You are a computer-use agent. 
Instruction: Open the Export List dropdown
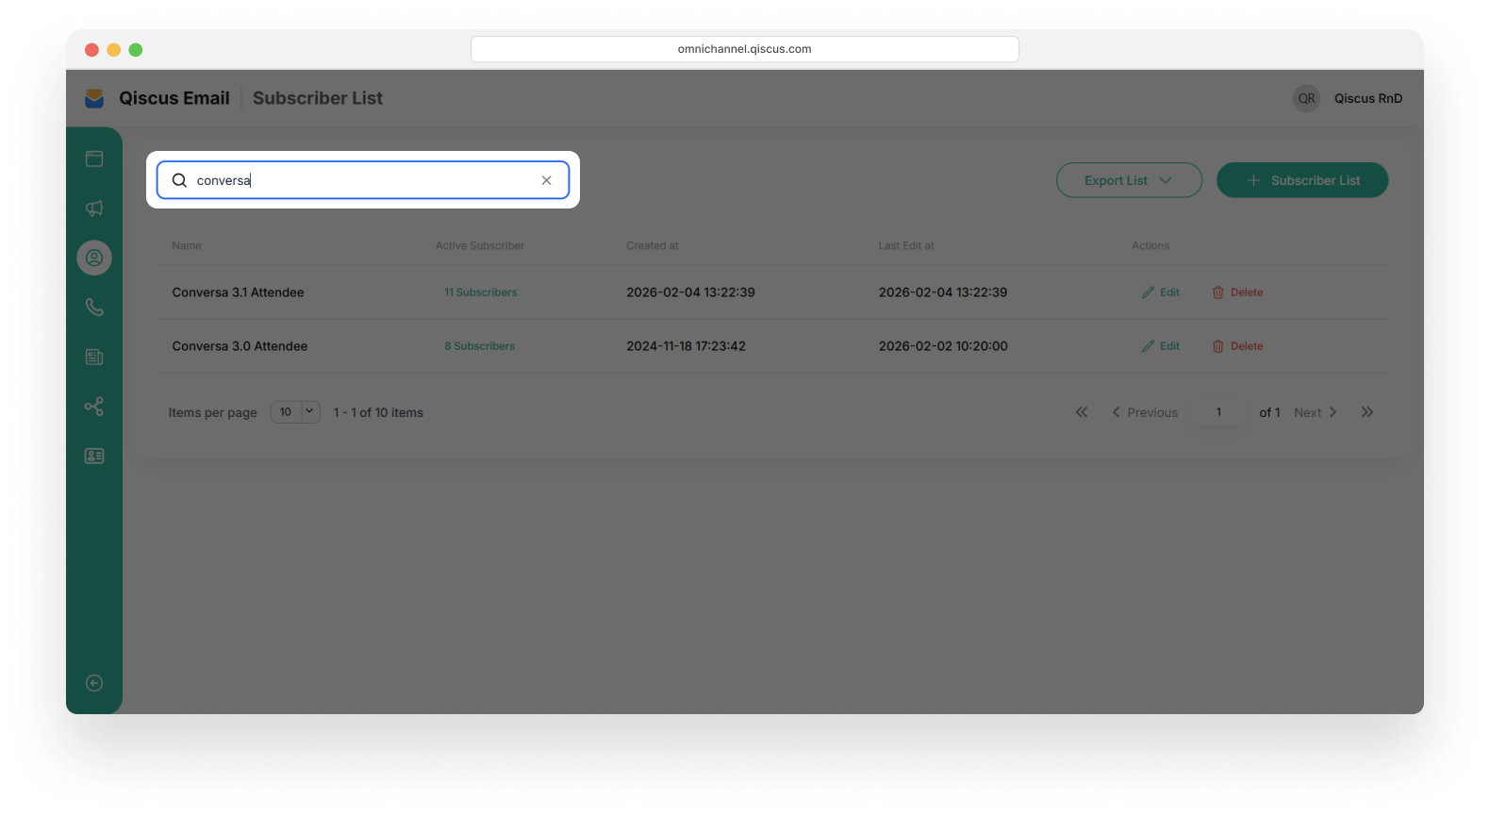click(1129, 180)
